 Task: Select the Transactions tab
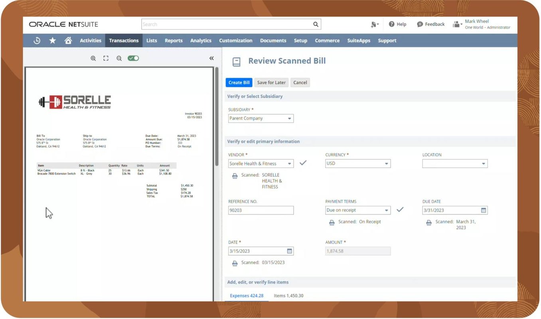(124, 40)
